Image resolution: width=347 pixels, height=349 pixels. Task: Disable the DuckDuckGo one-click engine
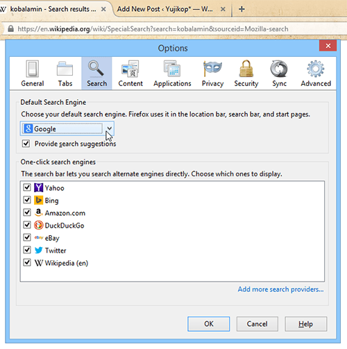click(x=27, y=225)
